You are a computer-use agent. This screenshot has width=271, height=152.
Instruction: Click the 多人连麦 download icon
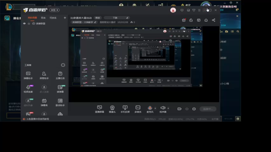[44, 87]
